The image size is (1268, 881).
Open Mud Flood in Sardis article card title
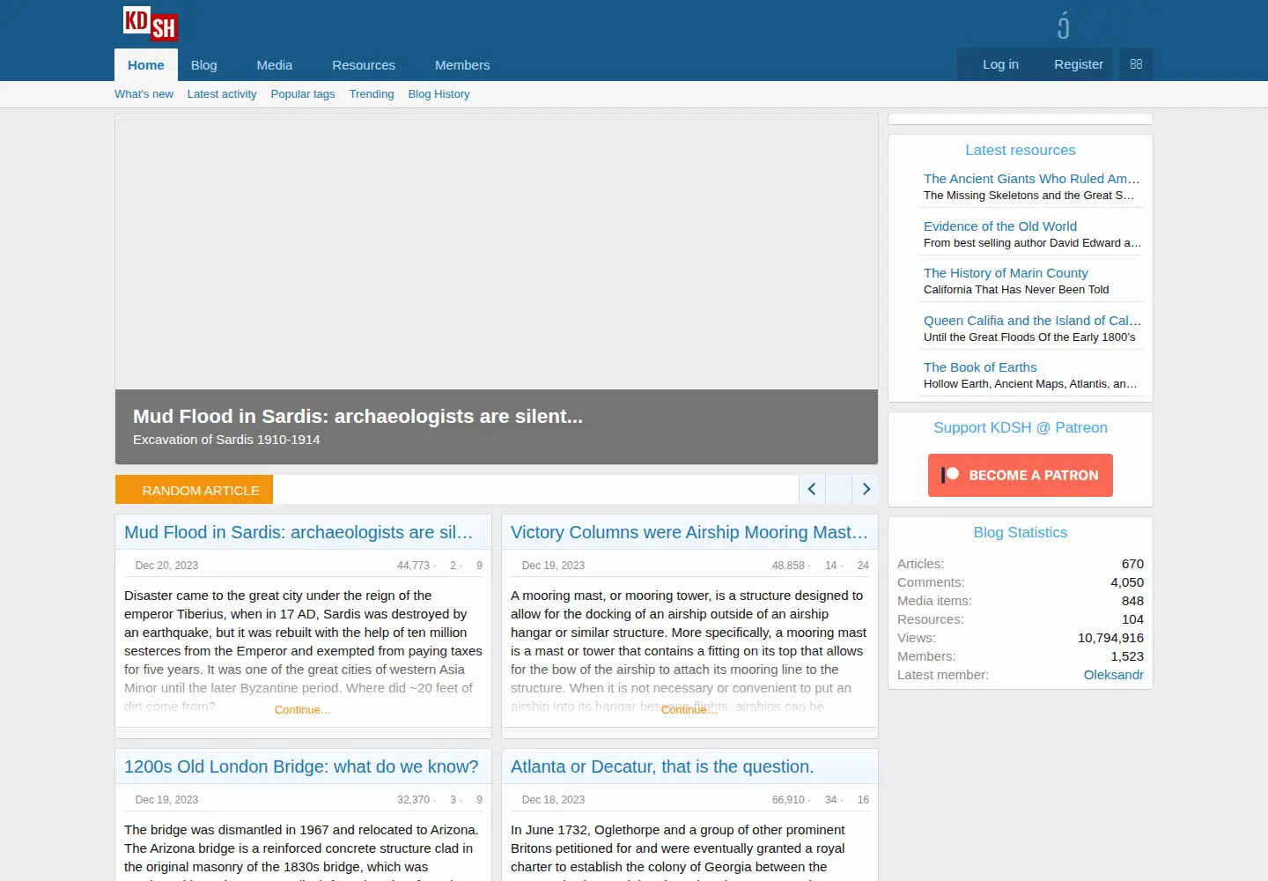pos(299,532)
